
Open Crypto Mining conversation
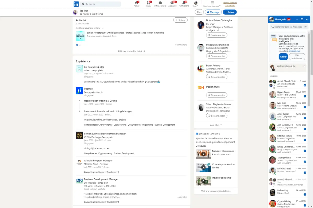288,203
